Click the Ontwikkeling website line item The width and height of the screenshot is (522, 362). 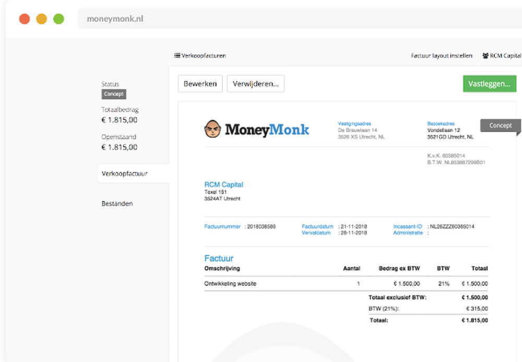pos(230,284)
